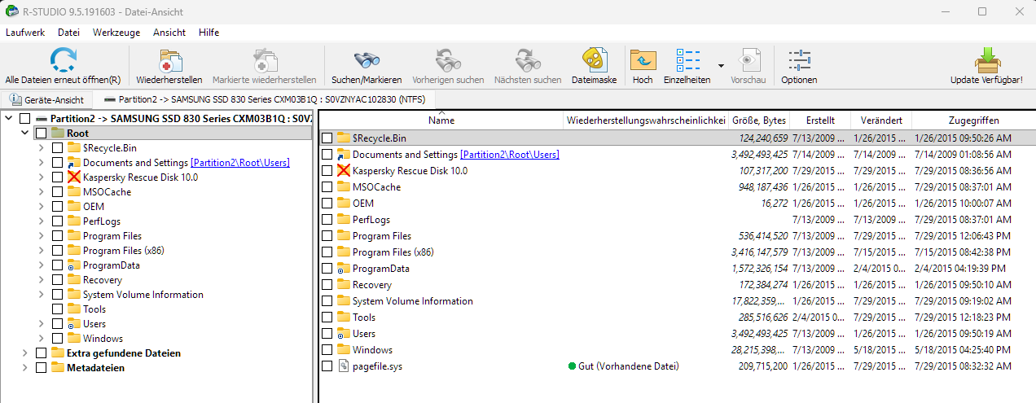Click R-STUDIO app icon in title bar
Image resolution: width=1036 pixels, height=403 pixels.
(11, 11)
